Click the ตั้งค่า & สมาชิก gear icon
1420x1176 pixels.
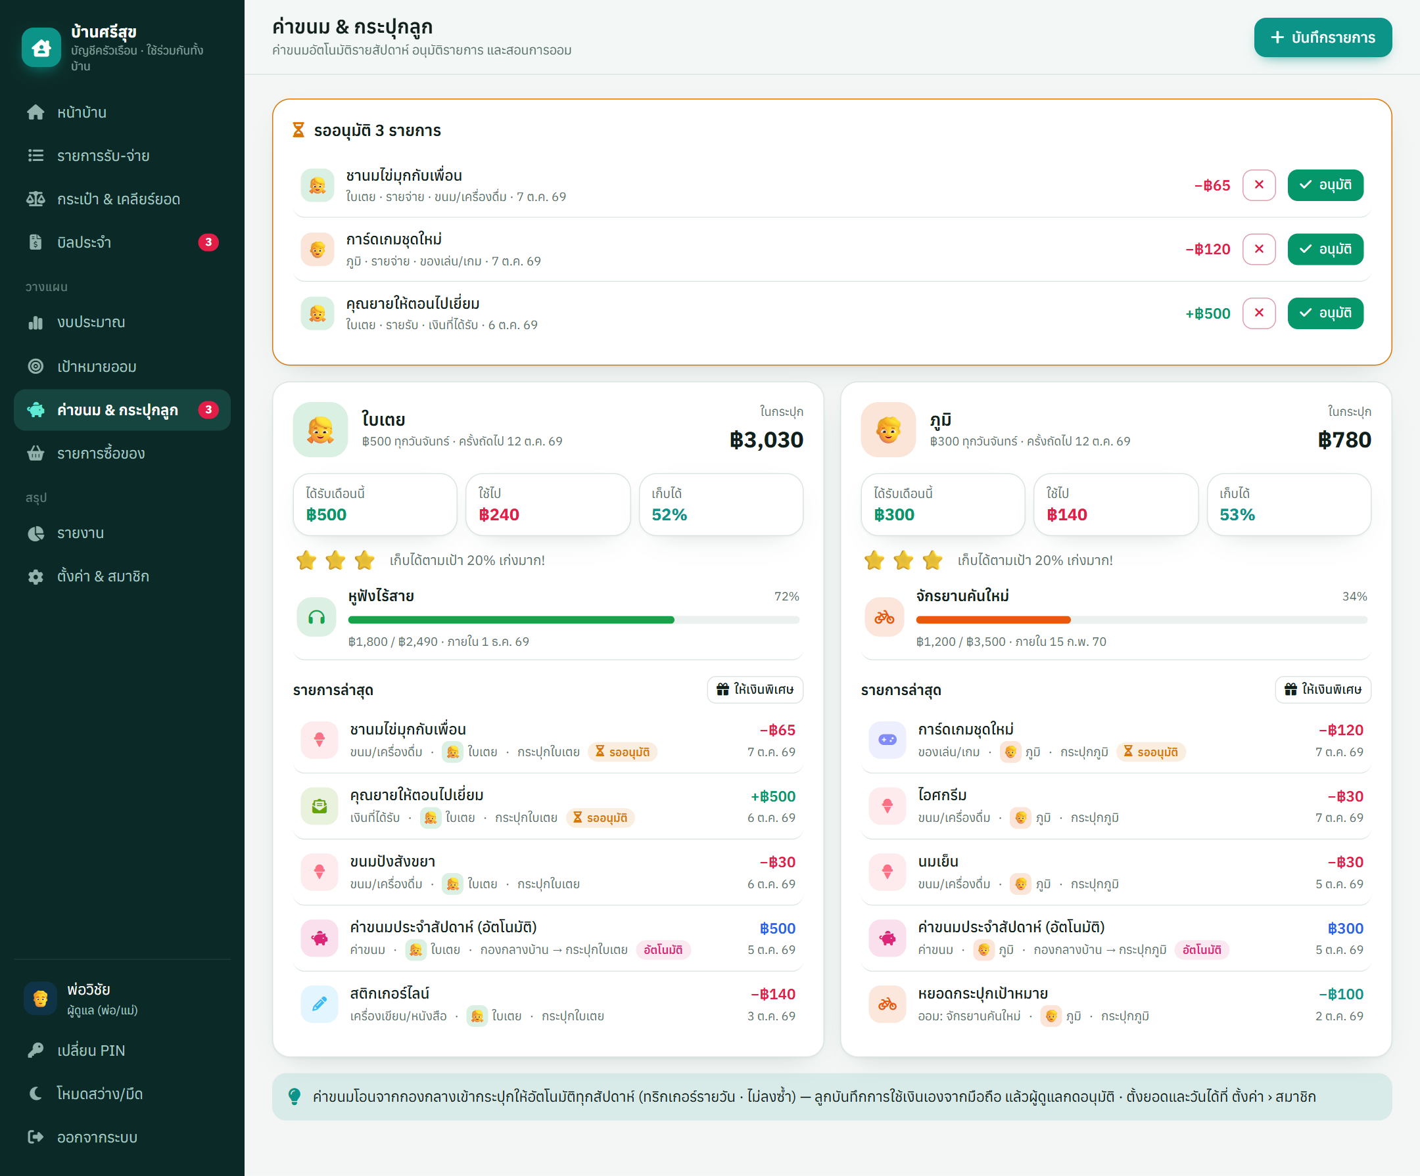[36, 577]
